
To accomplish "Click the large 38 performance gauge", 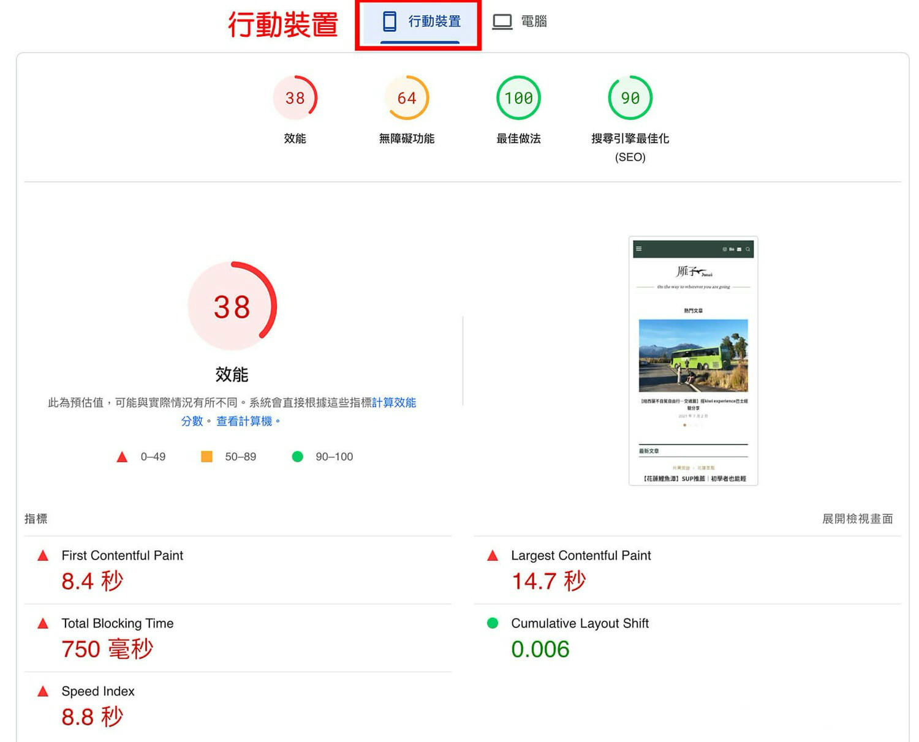I will tap(231, 306).
